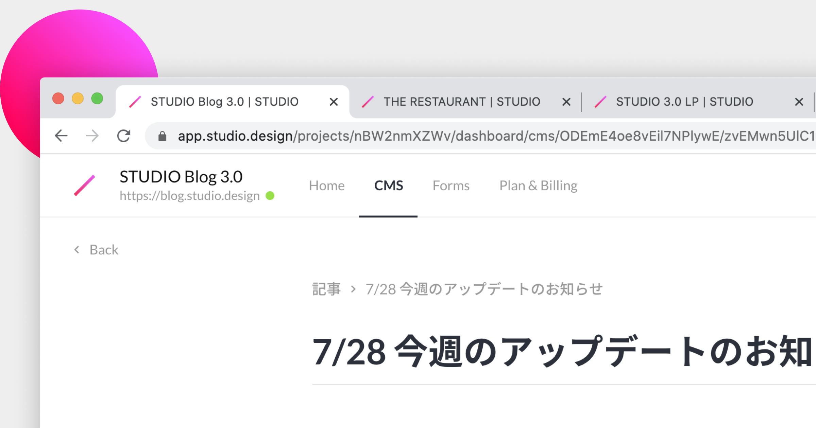Click favicon of THE RESTAURANT tab
Image resolution: width=816 pixels, height=428 pixels.
point(368,102)
